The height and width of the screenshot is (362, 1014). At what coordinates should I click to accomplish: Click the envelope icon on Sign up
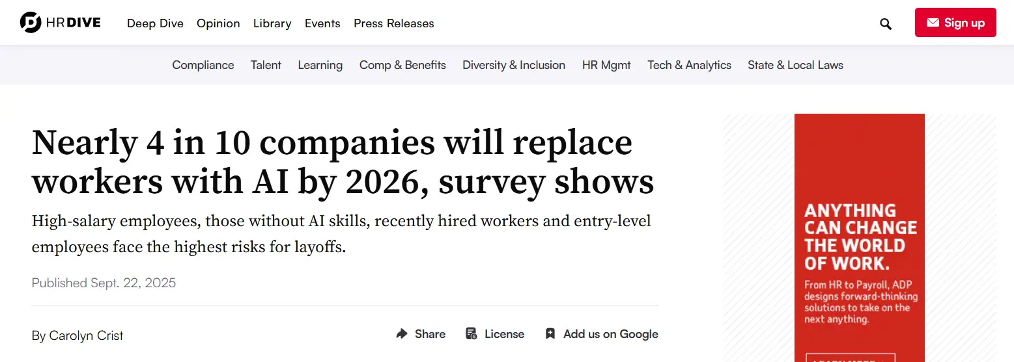pyautogui.click(x=933, y=23)
